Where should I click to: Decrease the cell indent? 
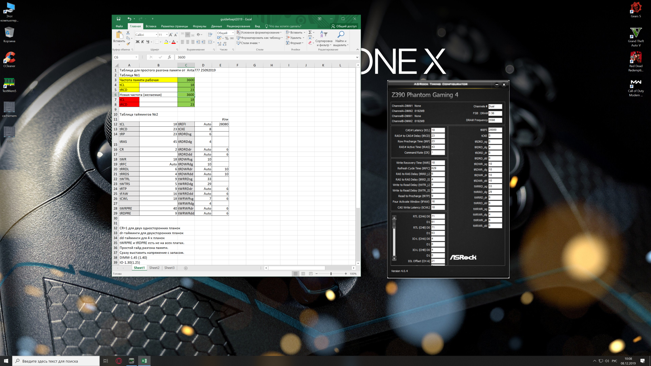point(198,42)
